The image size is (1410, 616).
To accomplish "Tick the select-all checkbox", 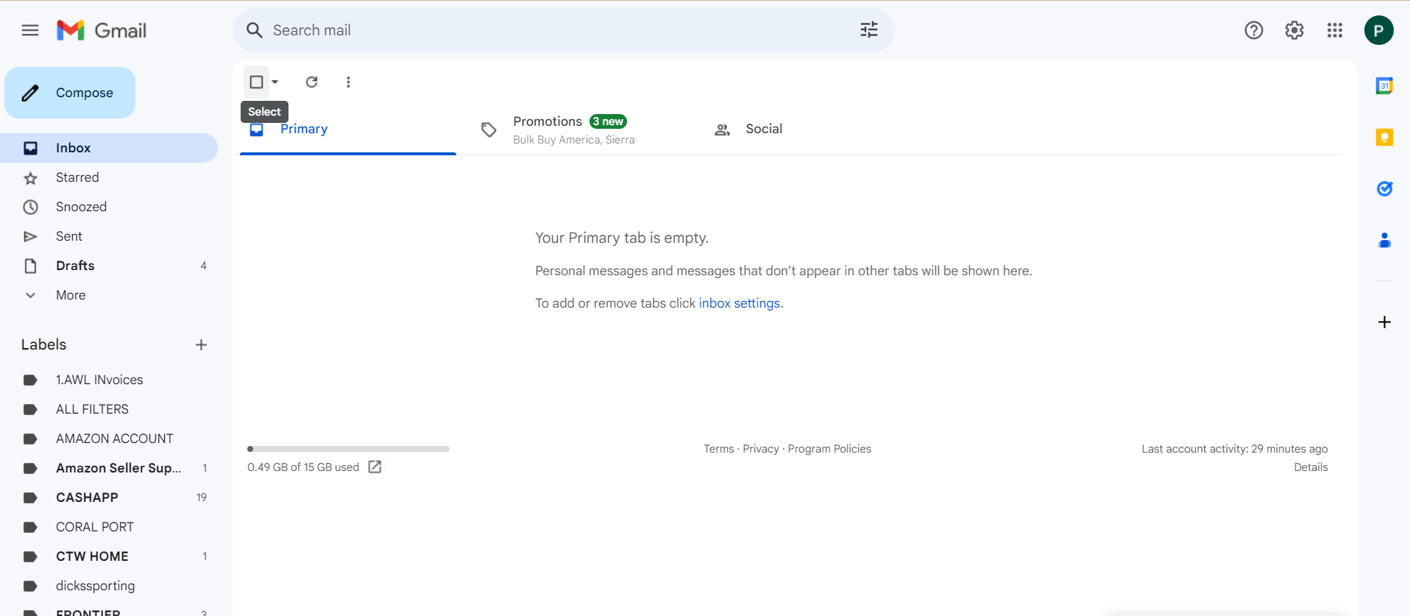I will pyautogui.click(x=256, y=82).
